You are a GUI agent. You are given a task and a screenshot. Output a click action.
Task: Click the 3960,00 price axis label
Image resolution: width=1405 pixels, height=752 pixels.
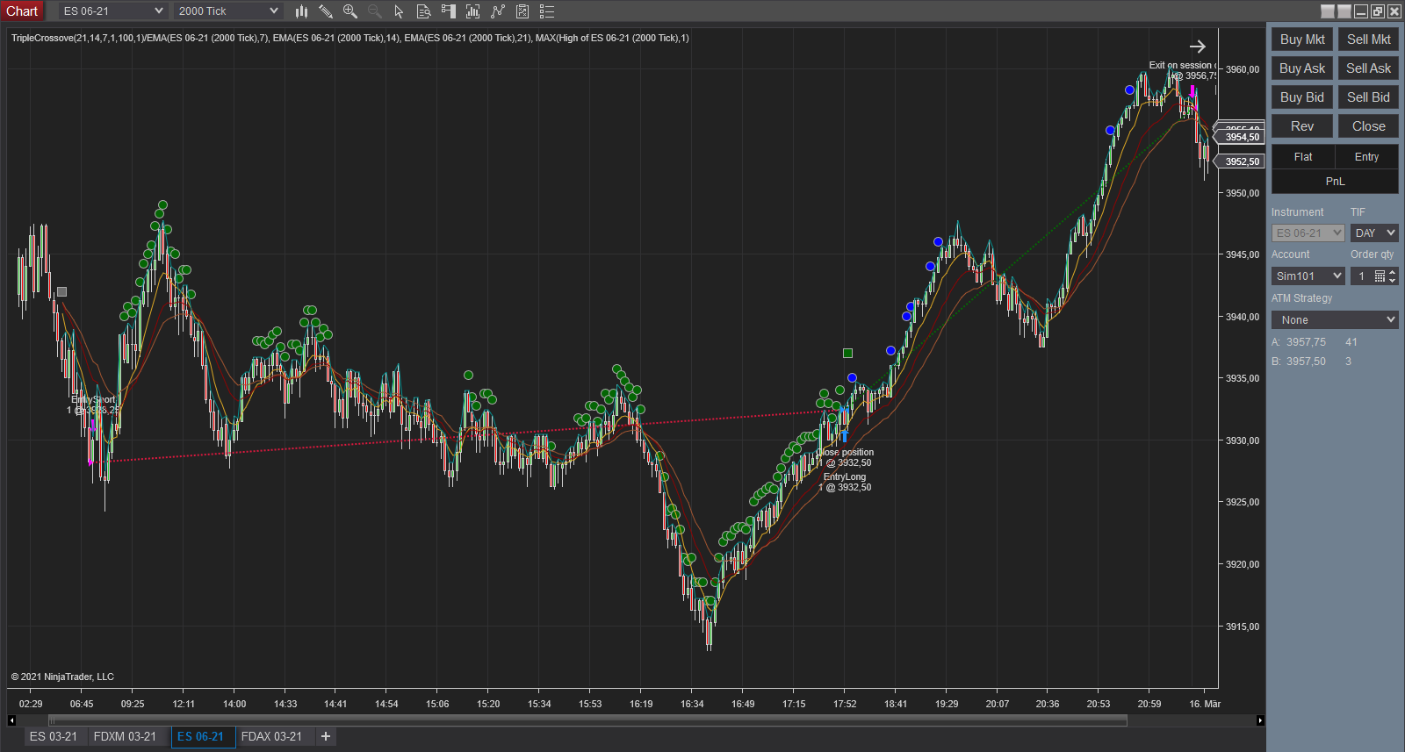1243,69
